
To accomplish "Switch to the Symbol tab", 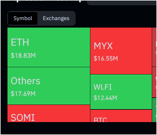I will (x=23, y=18).
